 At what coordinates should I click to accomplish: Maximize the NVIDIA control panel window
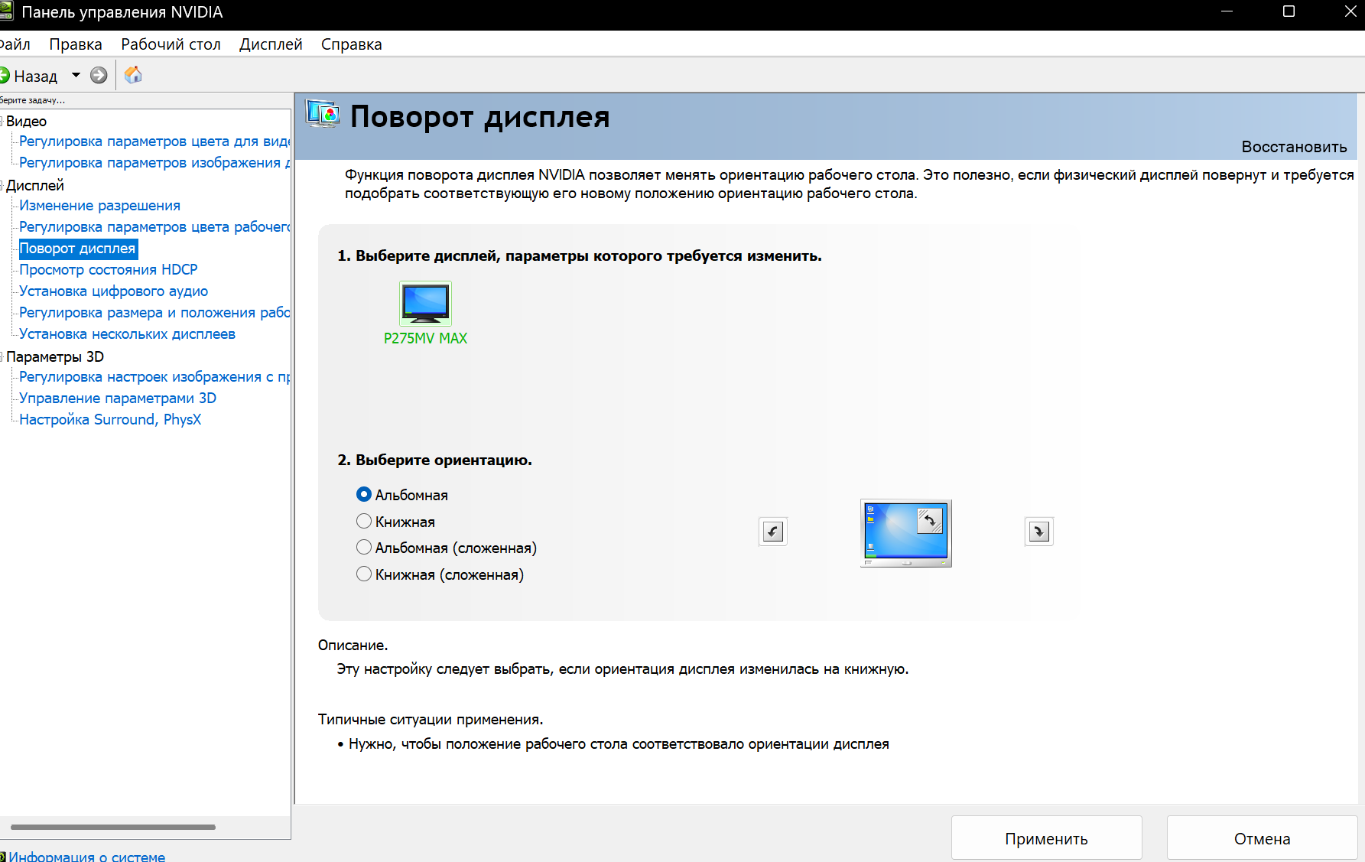coord(1289,11)
